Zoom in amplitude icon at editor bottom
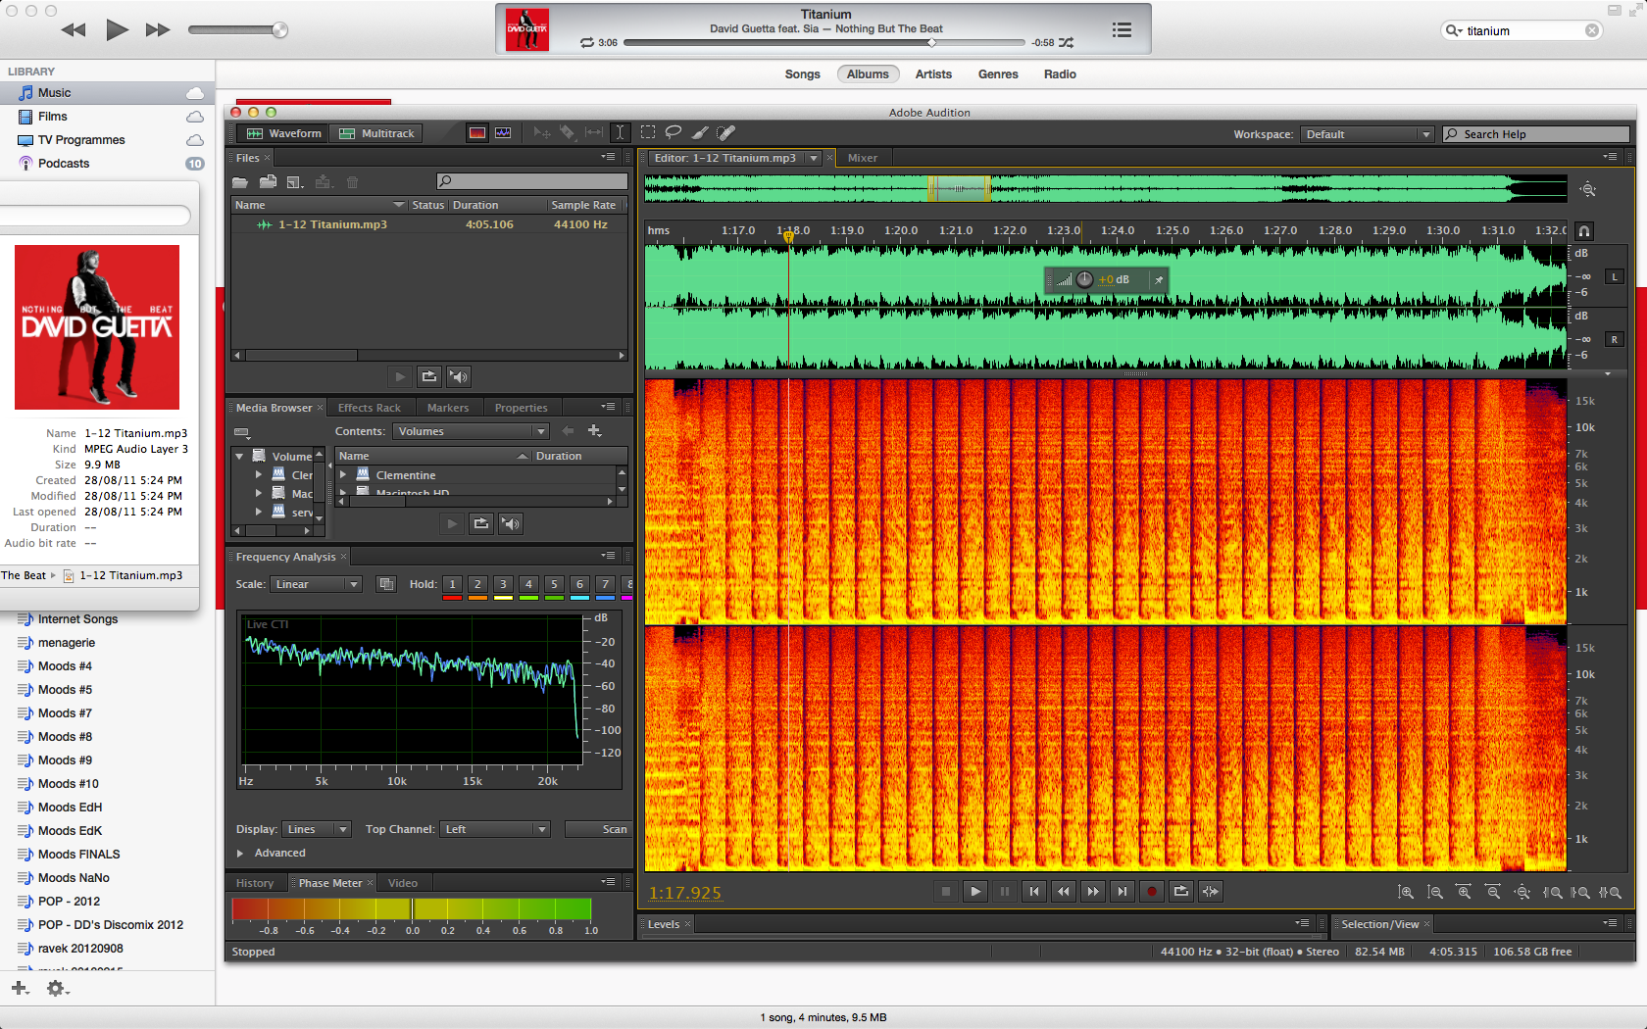The image size is (1647, 1029). point(1405,892)
